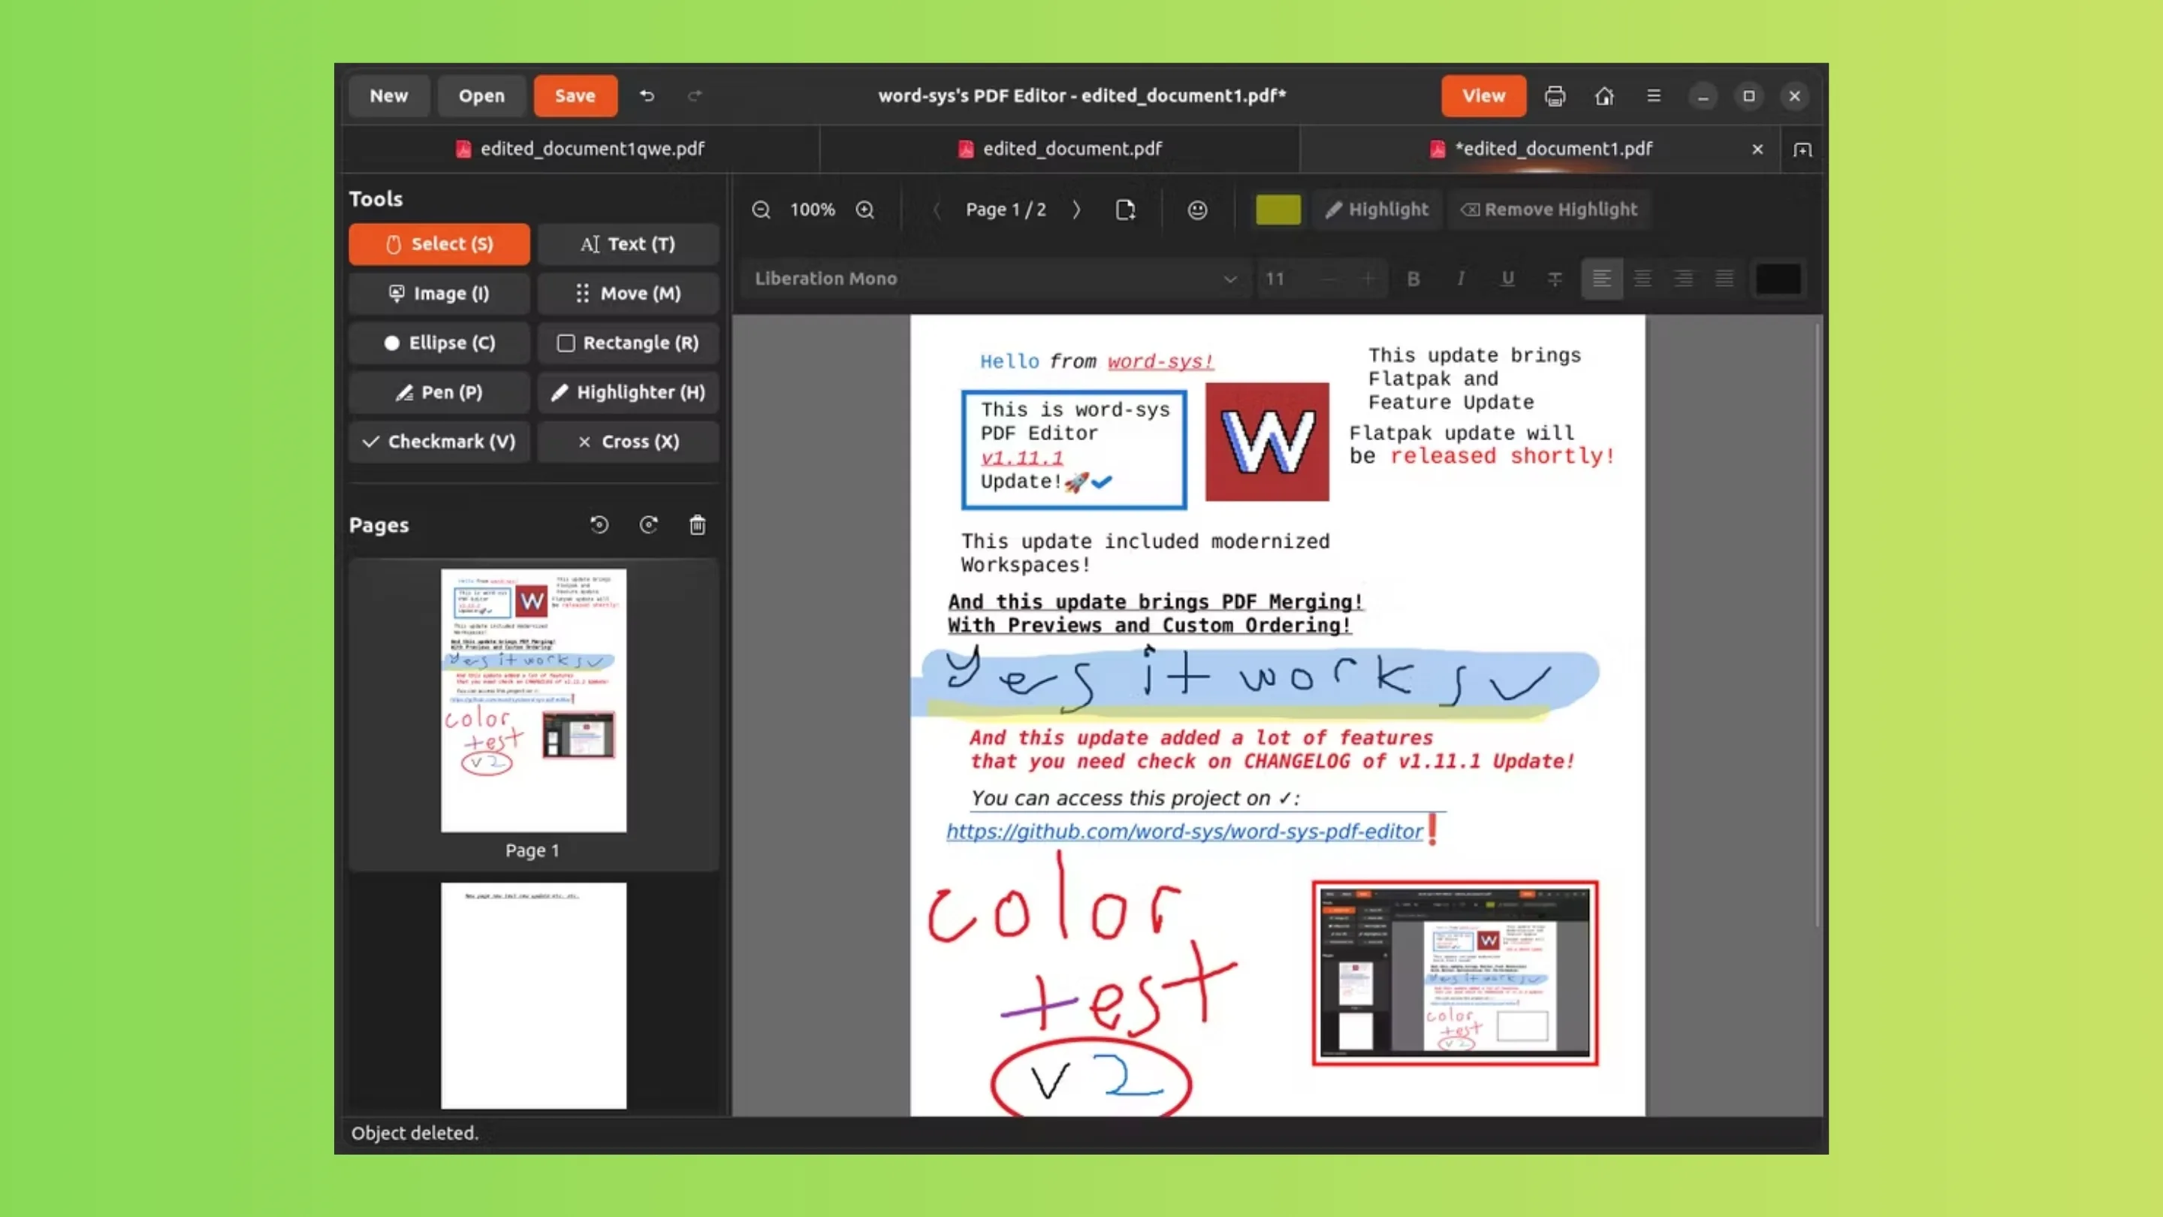The width and height of the screenshot is (2163, 1217).
Task: Save the document with Save button
Action: pyautogui.click(x=575, y=95)
